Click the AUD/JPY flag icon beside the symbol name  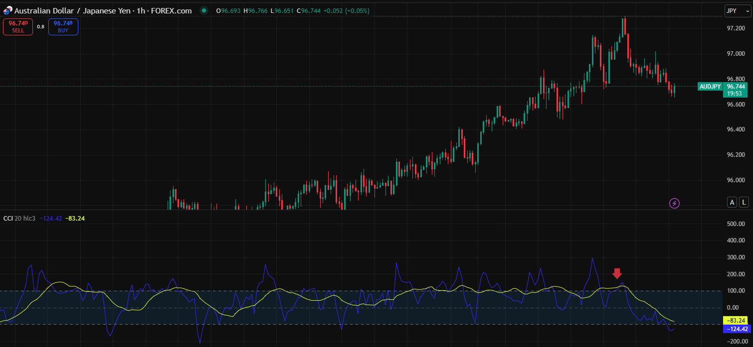pos(7,10)
